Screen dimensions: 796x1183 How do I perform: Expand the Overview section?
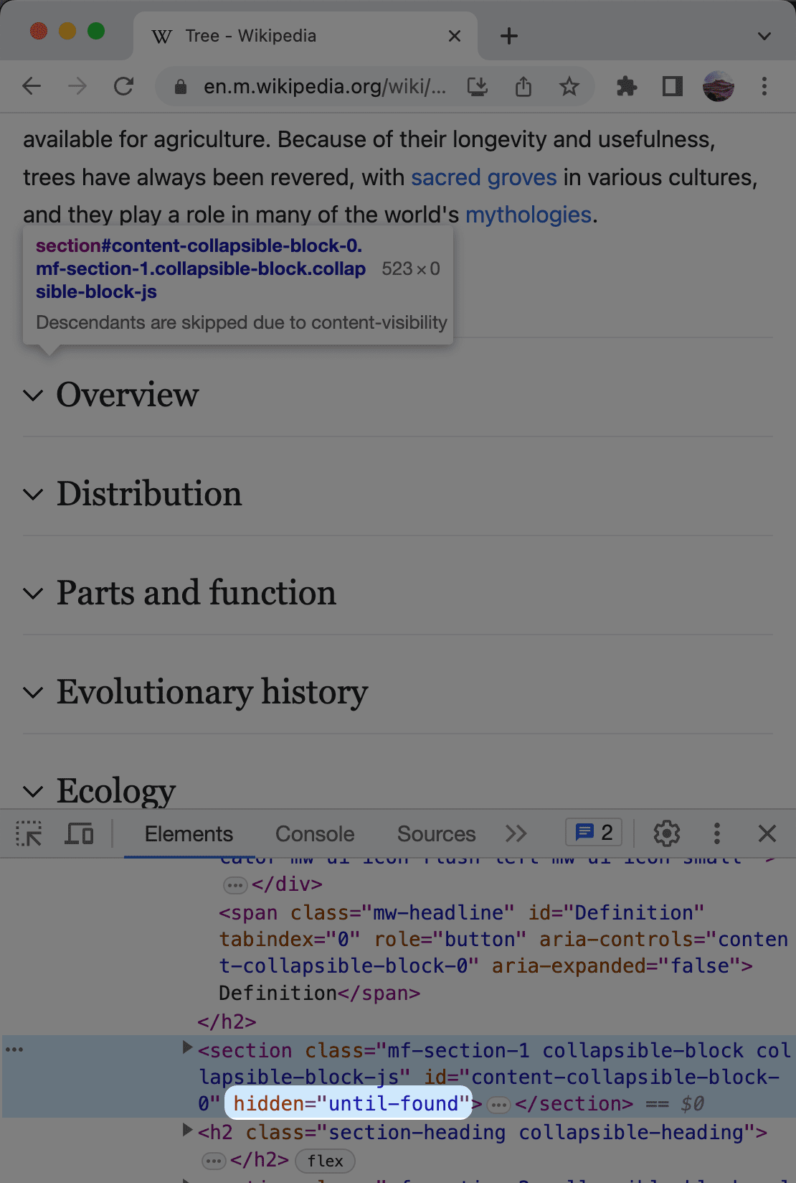127,395
